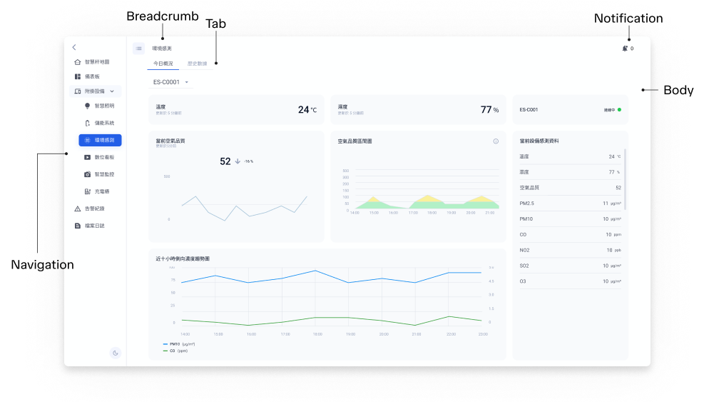Open 告警紀錄 alert records page
This screenshot has width=714, height=402.
click(90, 208)
